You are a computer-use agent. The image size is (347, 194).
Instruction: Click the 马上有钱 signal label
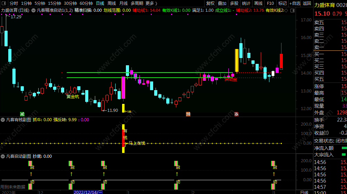137,143
